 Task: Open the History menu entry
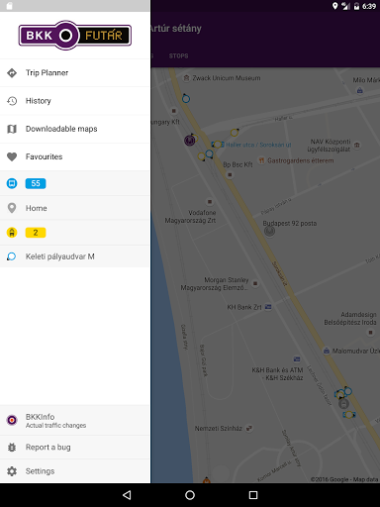tap(75, 101)
